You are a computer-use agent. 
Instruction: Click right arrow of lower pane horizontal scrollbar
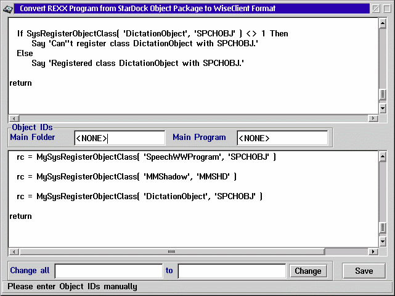click(x=372, y=252)
